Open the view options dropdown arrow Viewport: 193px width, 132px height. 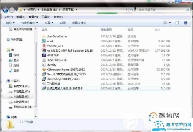pyautogui.click(x=170, y=23)
